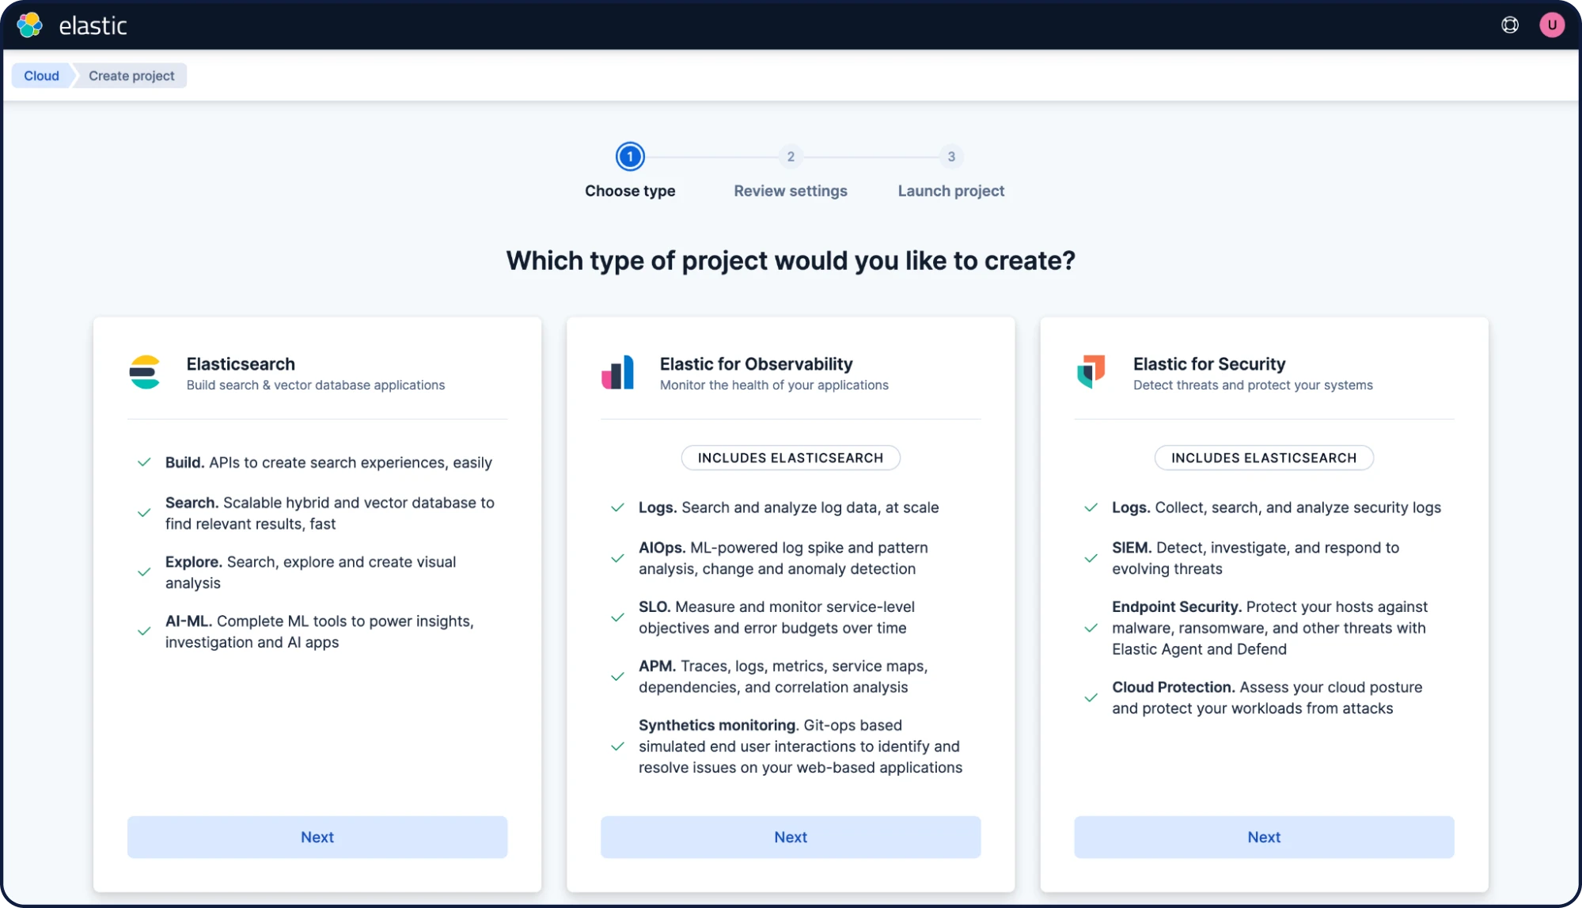The image size is (1582, 908).
Task: Click 'Monitor the health of your applications' subtitle
Action: 774,385
